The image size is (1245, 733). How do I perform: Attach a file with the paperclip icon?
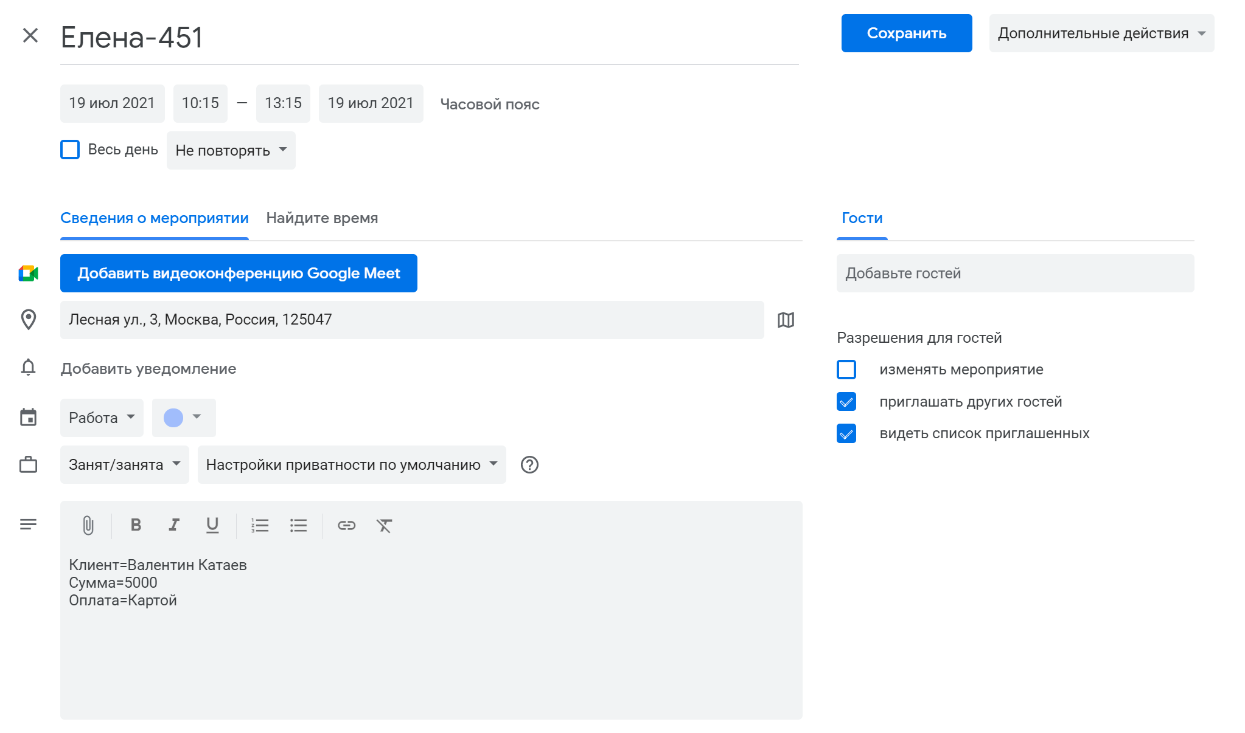click(x=88, y=525)
